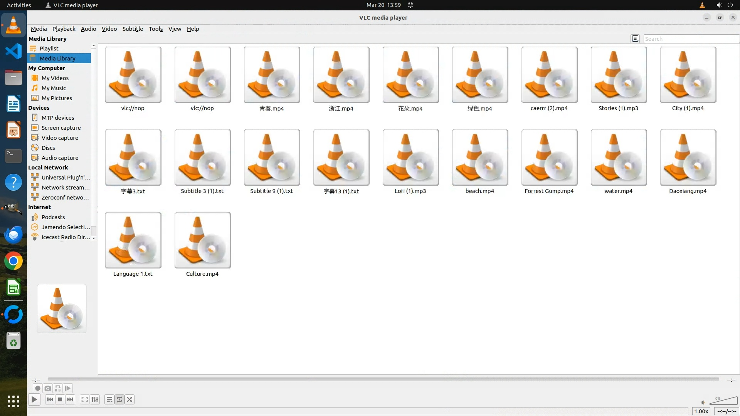Take a snapshot with camera icon
Image resolution: width=740 pixels, height=416 pixels.
(47, 388)
